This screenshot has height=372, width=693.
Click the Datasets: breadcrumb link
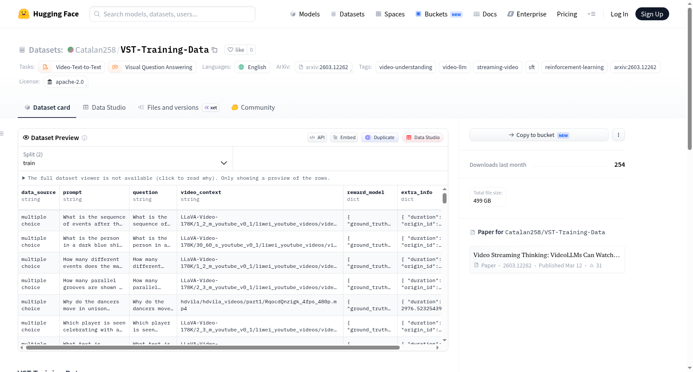(x=46, y=50)
